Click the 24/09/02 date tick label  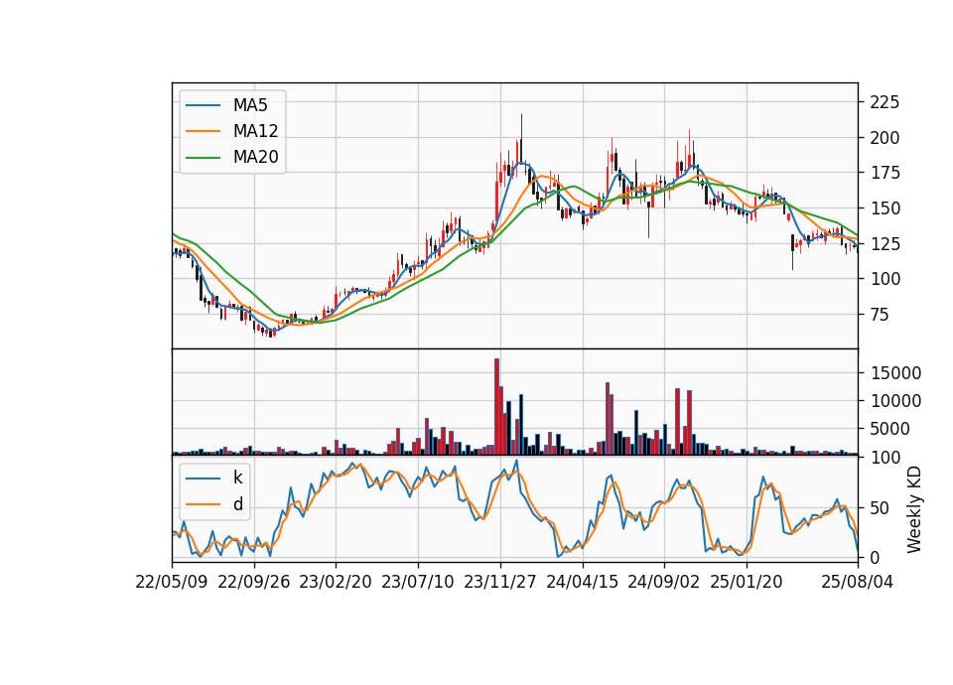point(664,582)
